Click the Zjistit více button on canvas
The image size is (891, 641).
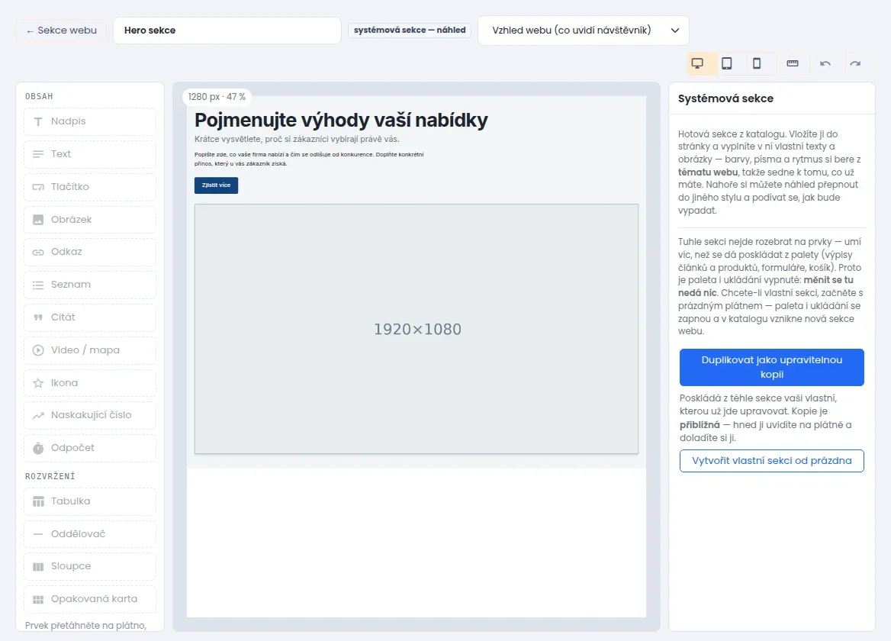click(x=216, y=185)
